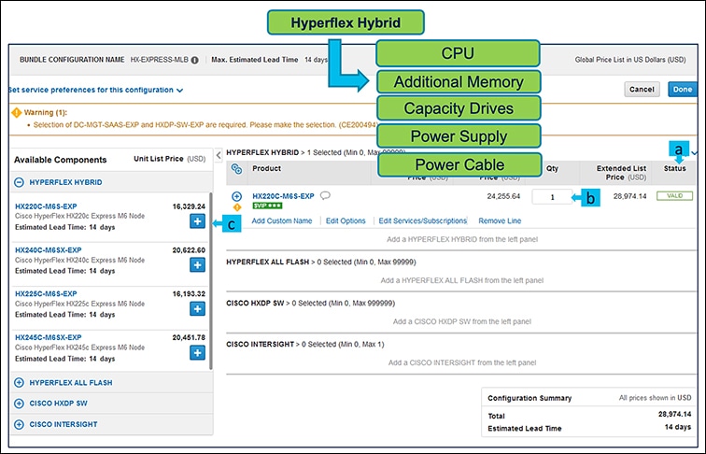Expand the HYPERFLEX ALL FLASH category

tap(20, 382)
